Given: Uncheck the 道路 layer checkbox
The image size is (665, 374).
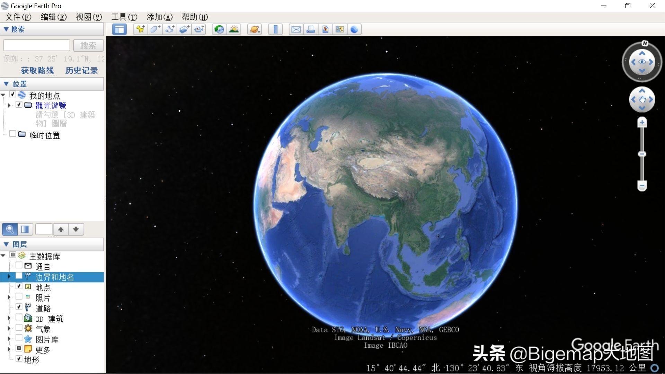Looking at the screenshot, I should pos(19,307).
